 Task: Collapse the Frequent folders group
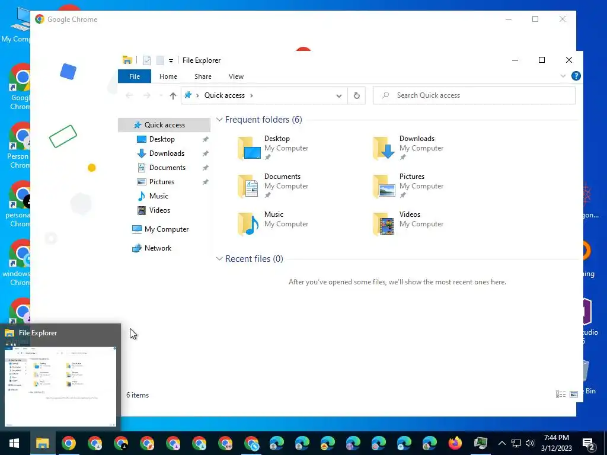click(219, 120)
